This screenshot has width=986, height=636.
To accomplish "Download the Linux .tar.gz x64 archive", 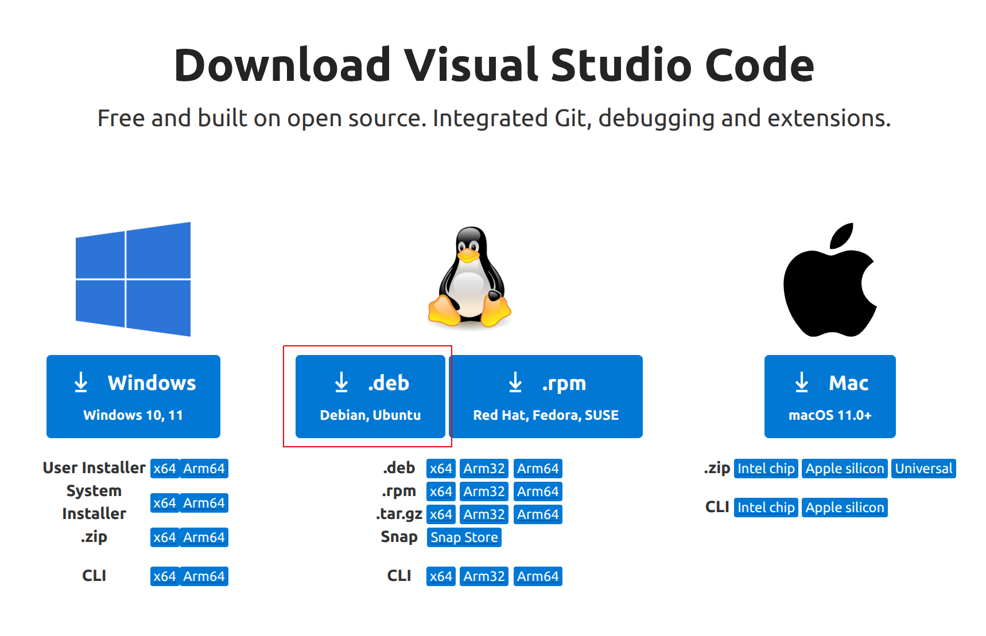I will (441, 514).
